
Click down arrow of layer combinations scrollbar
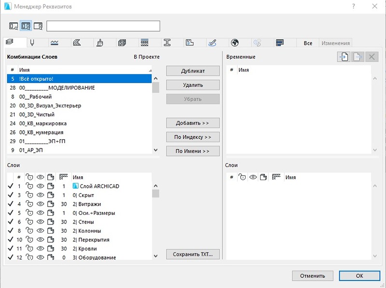point(155,150)
